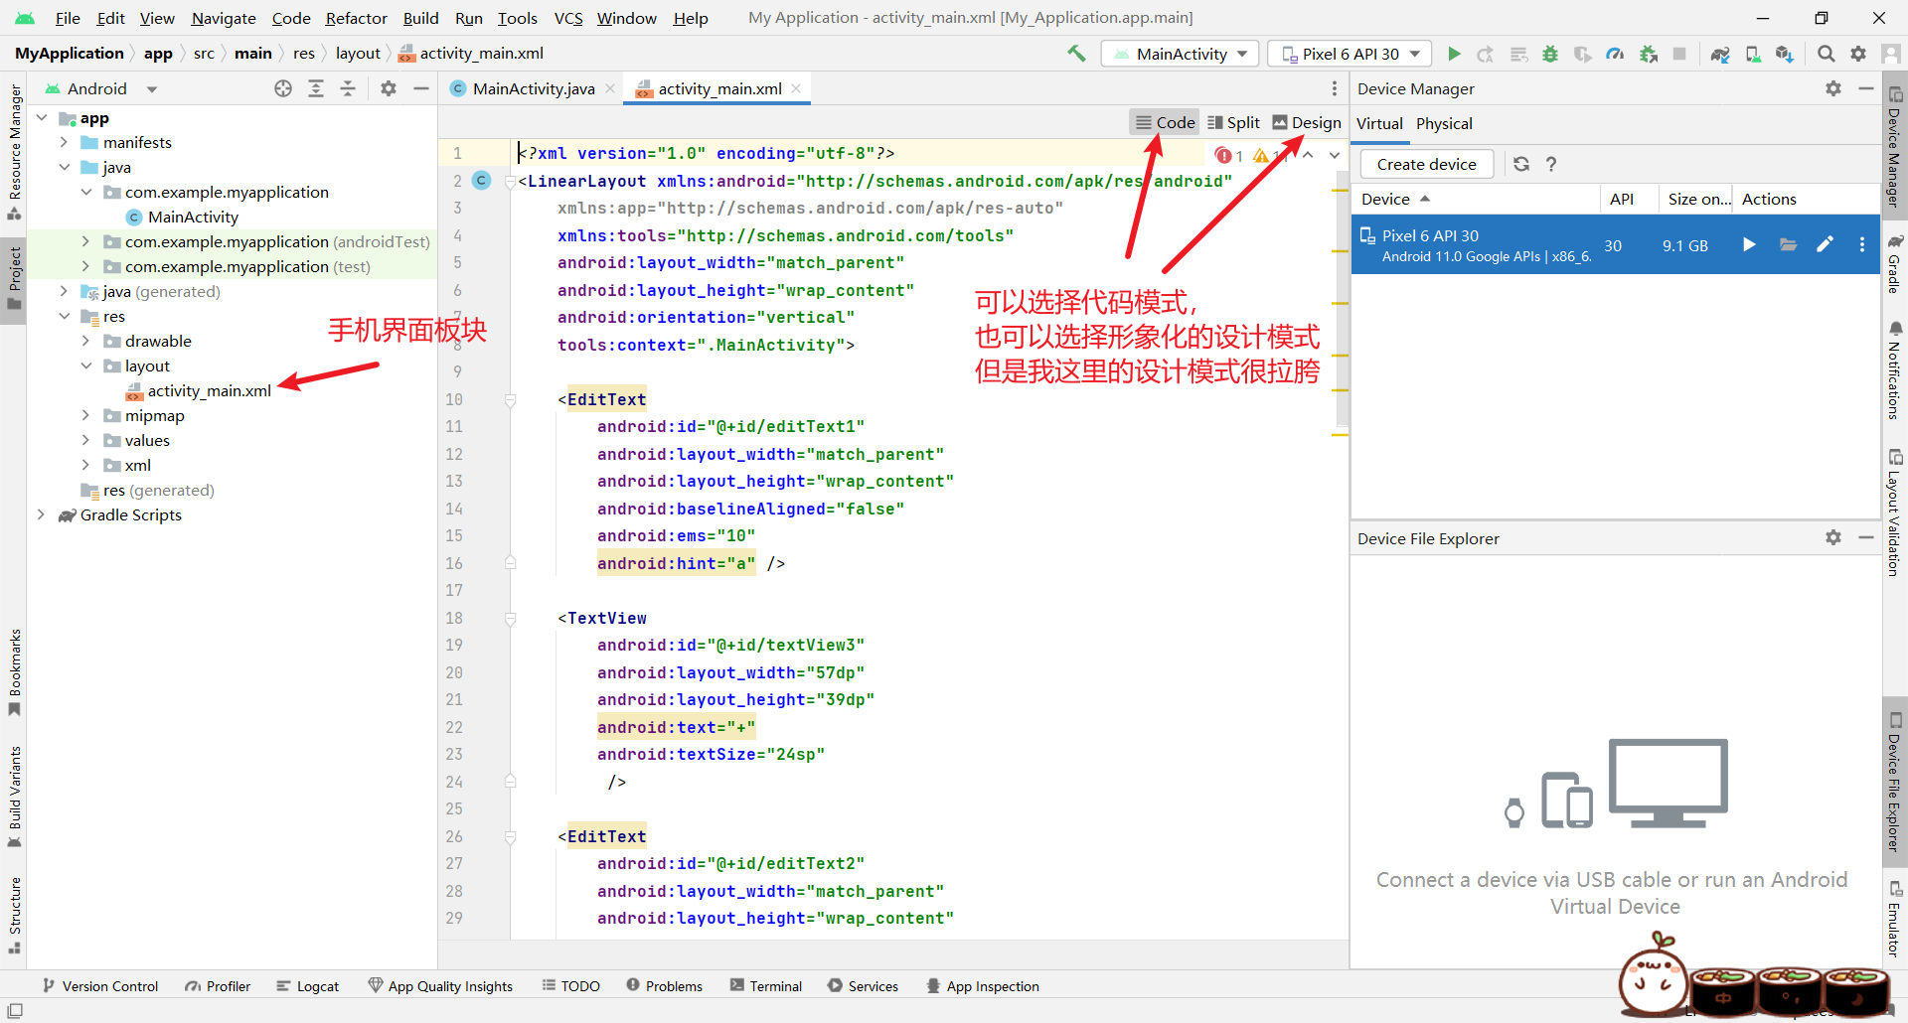Collapse the layout folder
Image resolution: width=1908 pixels, height=1023 pixels.
click(x=85, y=365)
